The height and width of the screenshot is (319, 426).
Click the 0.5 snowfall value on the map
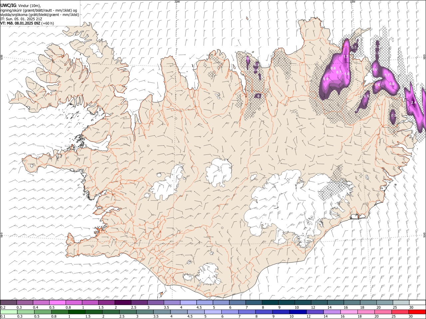pos(366,96)
